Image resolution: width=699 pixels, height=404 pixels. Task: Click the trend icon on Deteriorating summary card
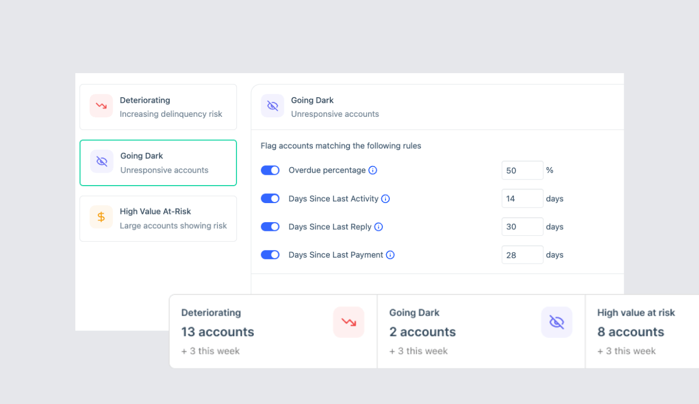[x=348, y=322]
